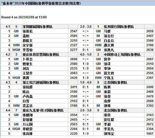Click the tournament title header text

click(x=41, y=3)
